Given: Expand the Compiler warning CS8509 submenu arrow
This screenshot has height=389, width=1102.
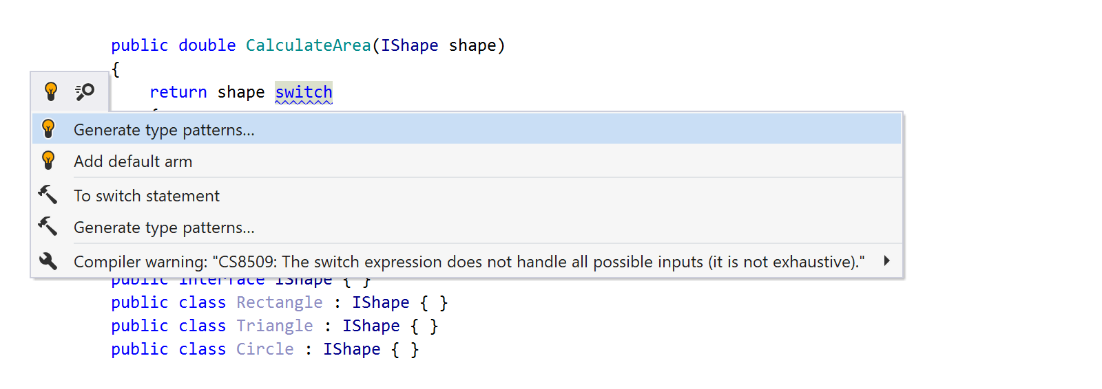Looking at the screenshot, I should click(x=886, y=261).
